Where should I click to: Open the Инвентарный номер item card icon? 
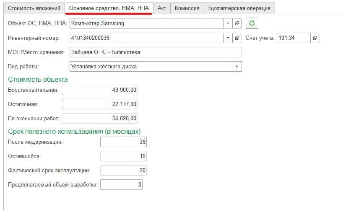click(237, 38)
